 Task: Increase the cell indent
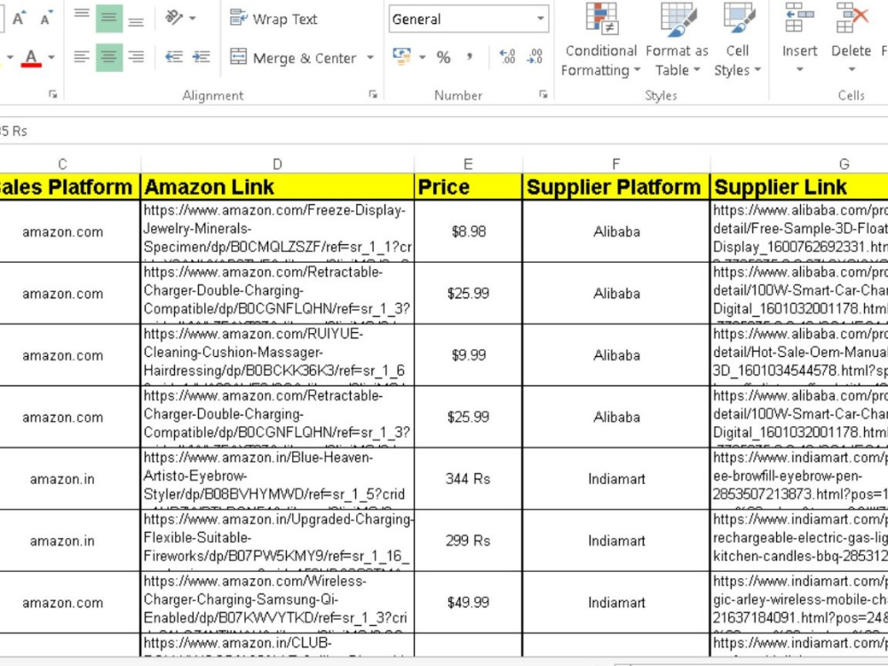(x=201, y=57)
